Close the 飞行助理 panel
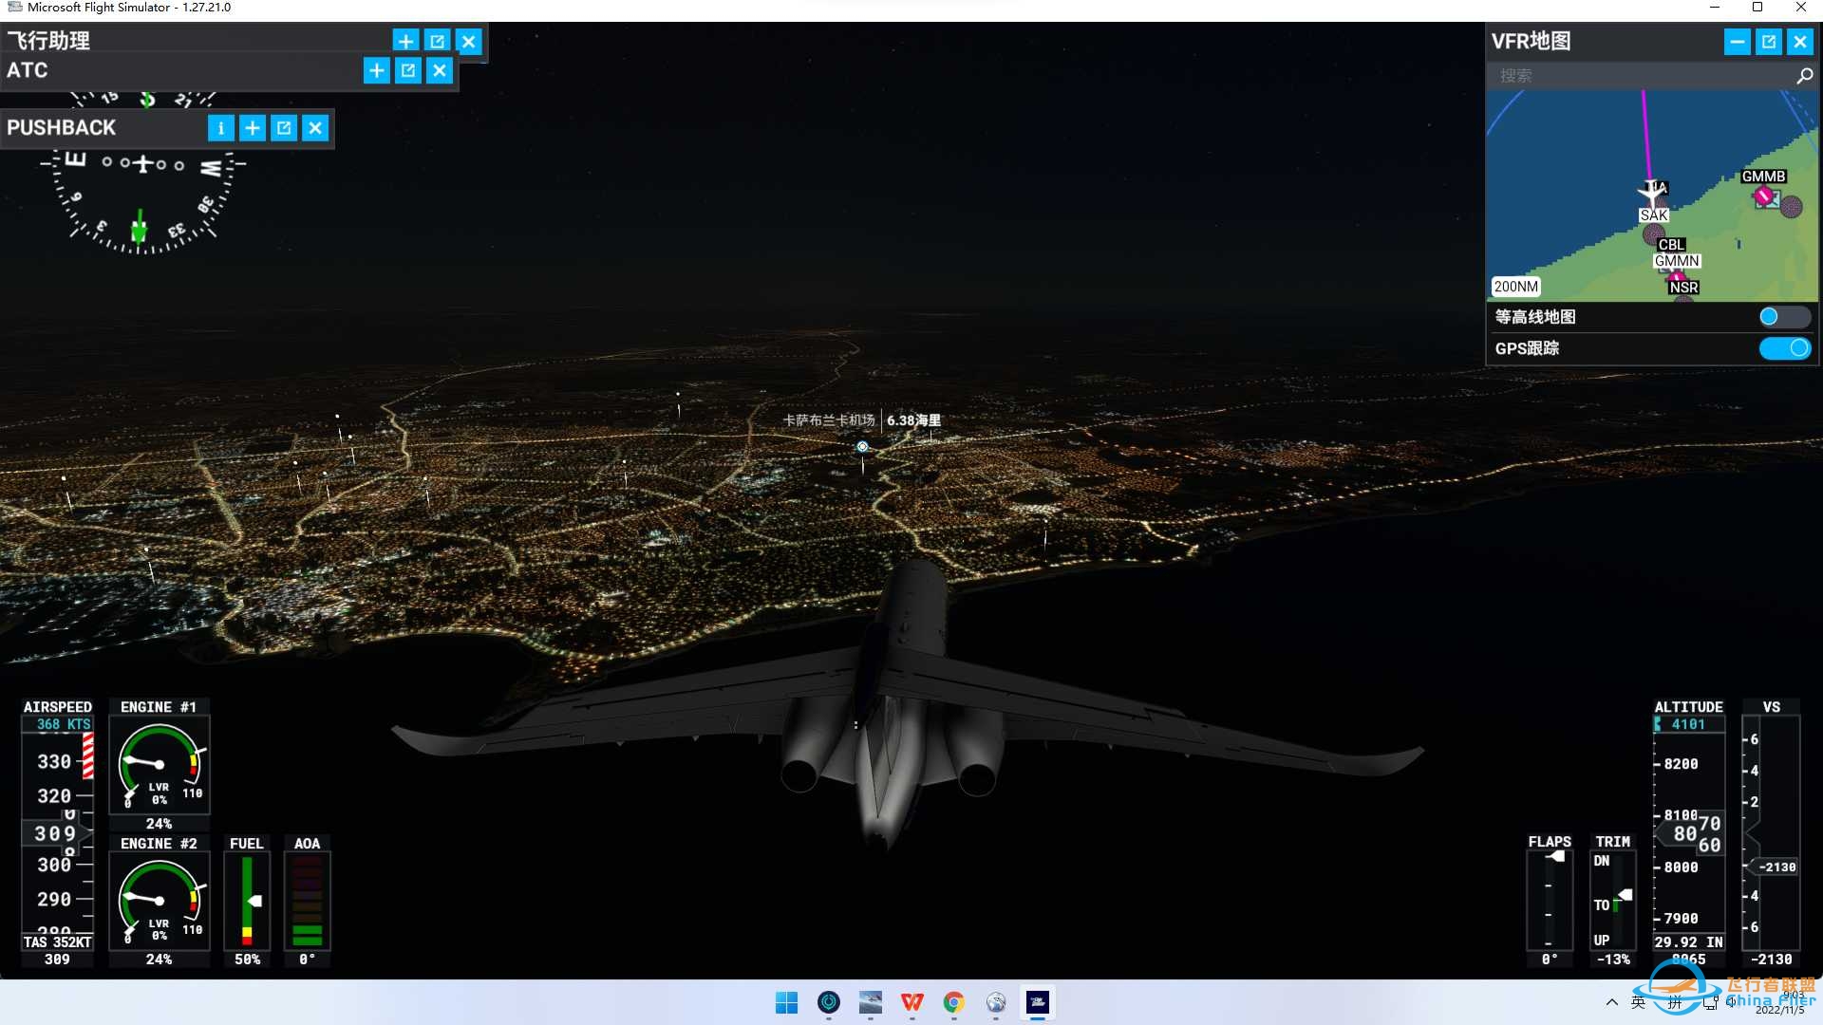1823x1025 pixels. 469,41
